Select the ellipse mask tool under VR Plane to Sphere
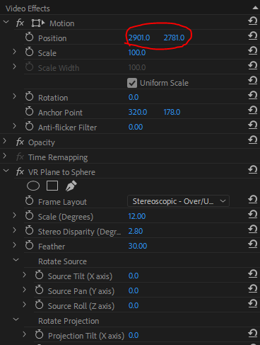This screenshot has height=345, width=260. click(33, 186)
